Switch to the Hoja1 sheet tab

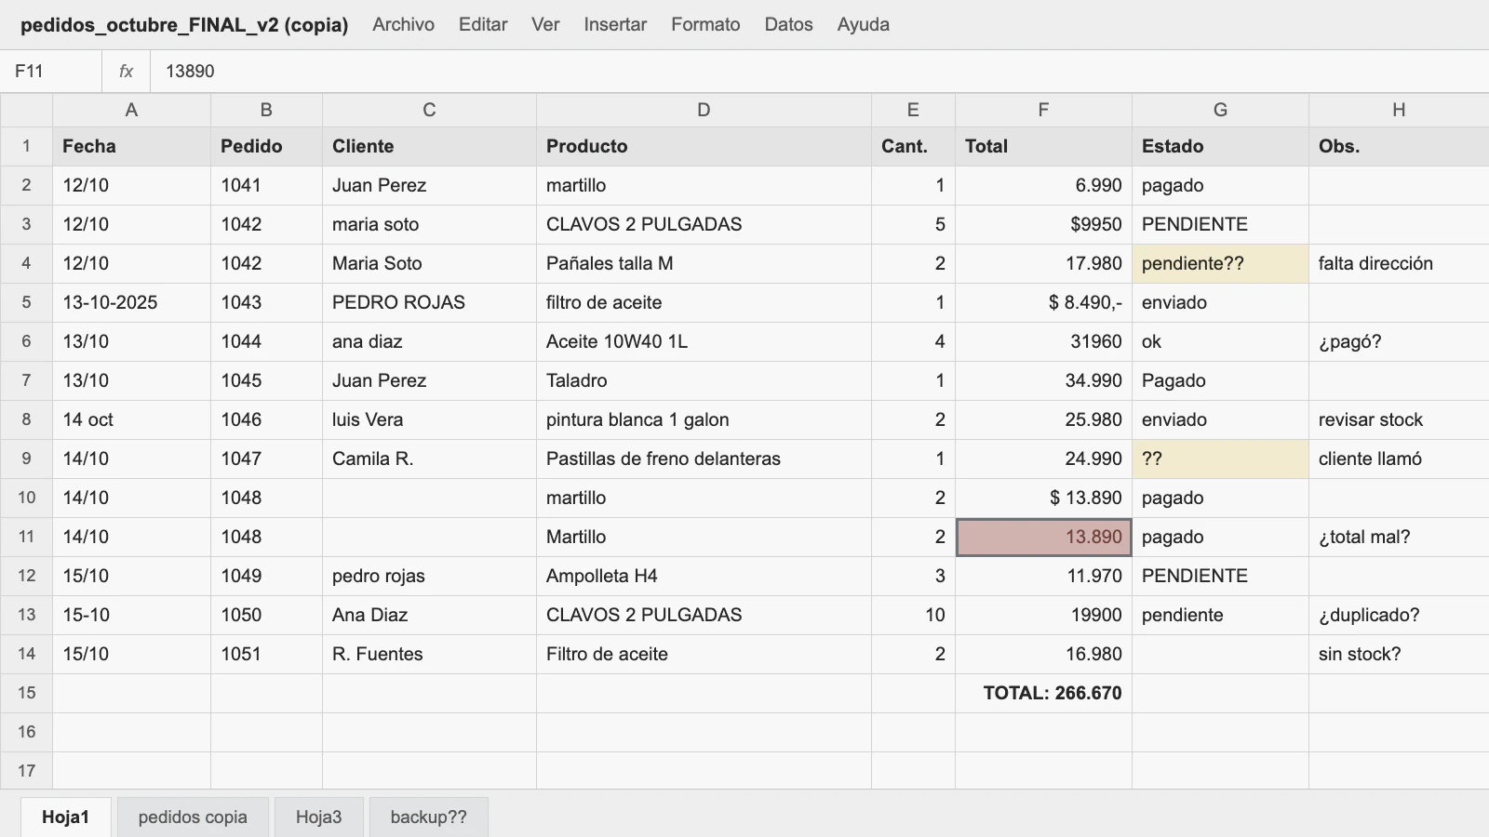pyautogui.click(x=66, y=817)
